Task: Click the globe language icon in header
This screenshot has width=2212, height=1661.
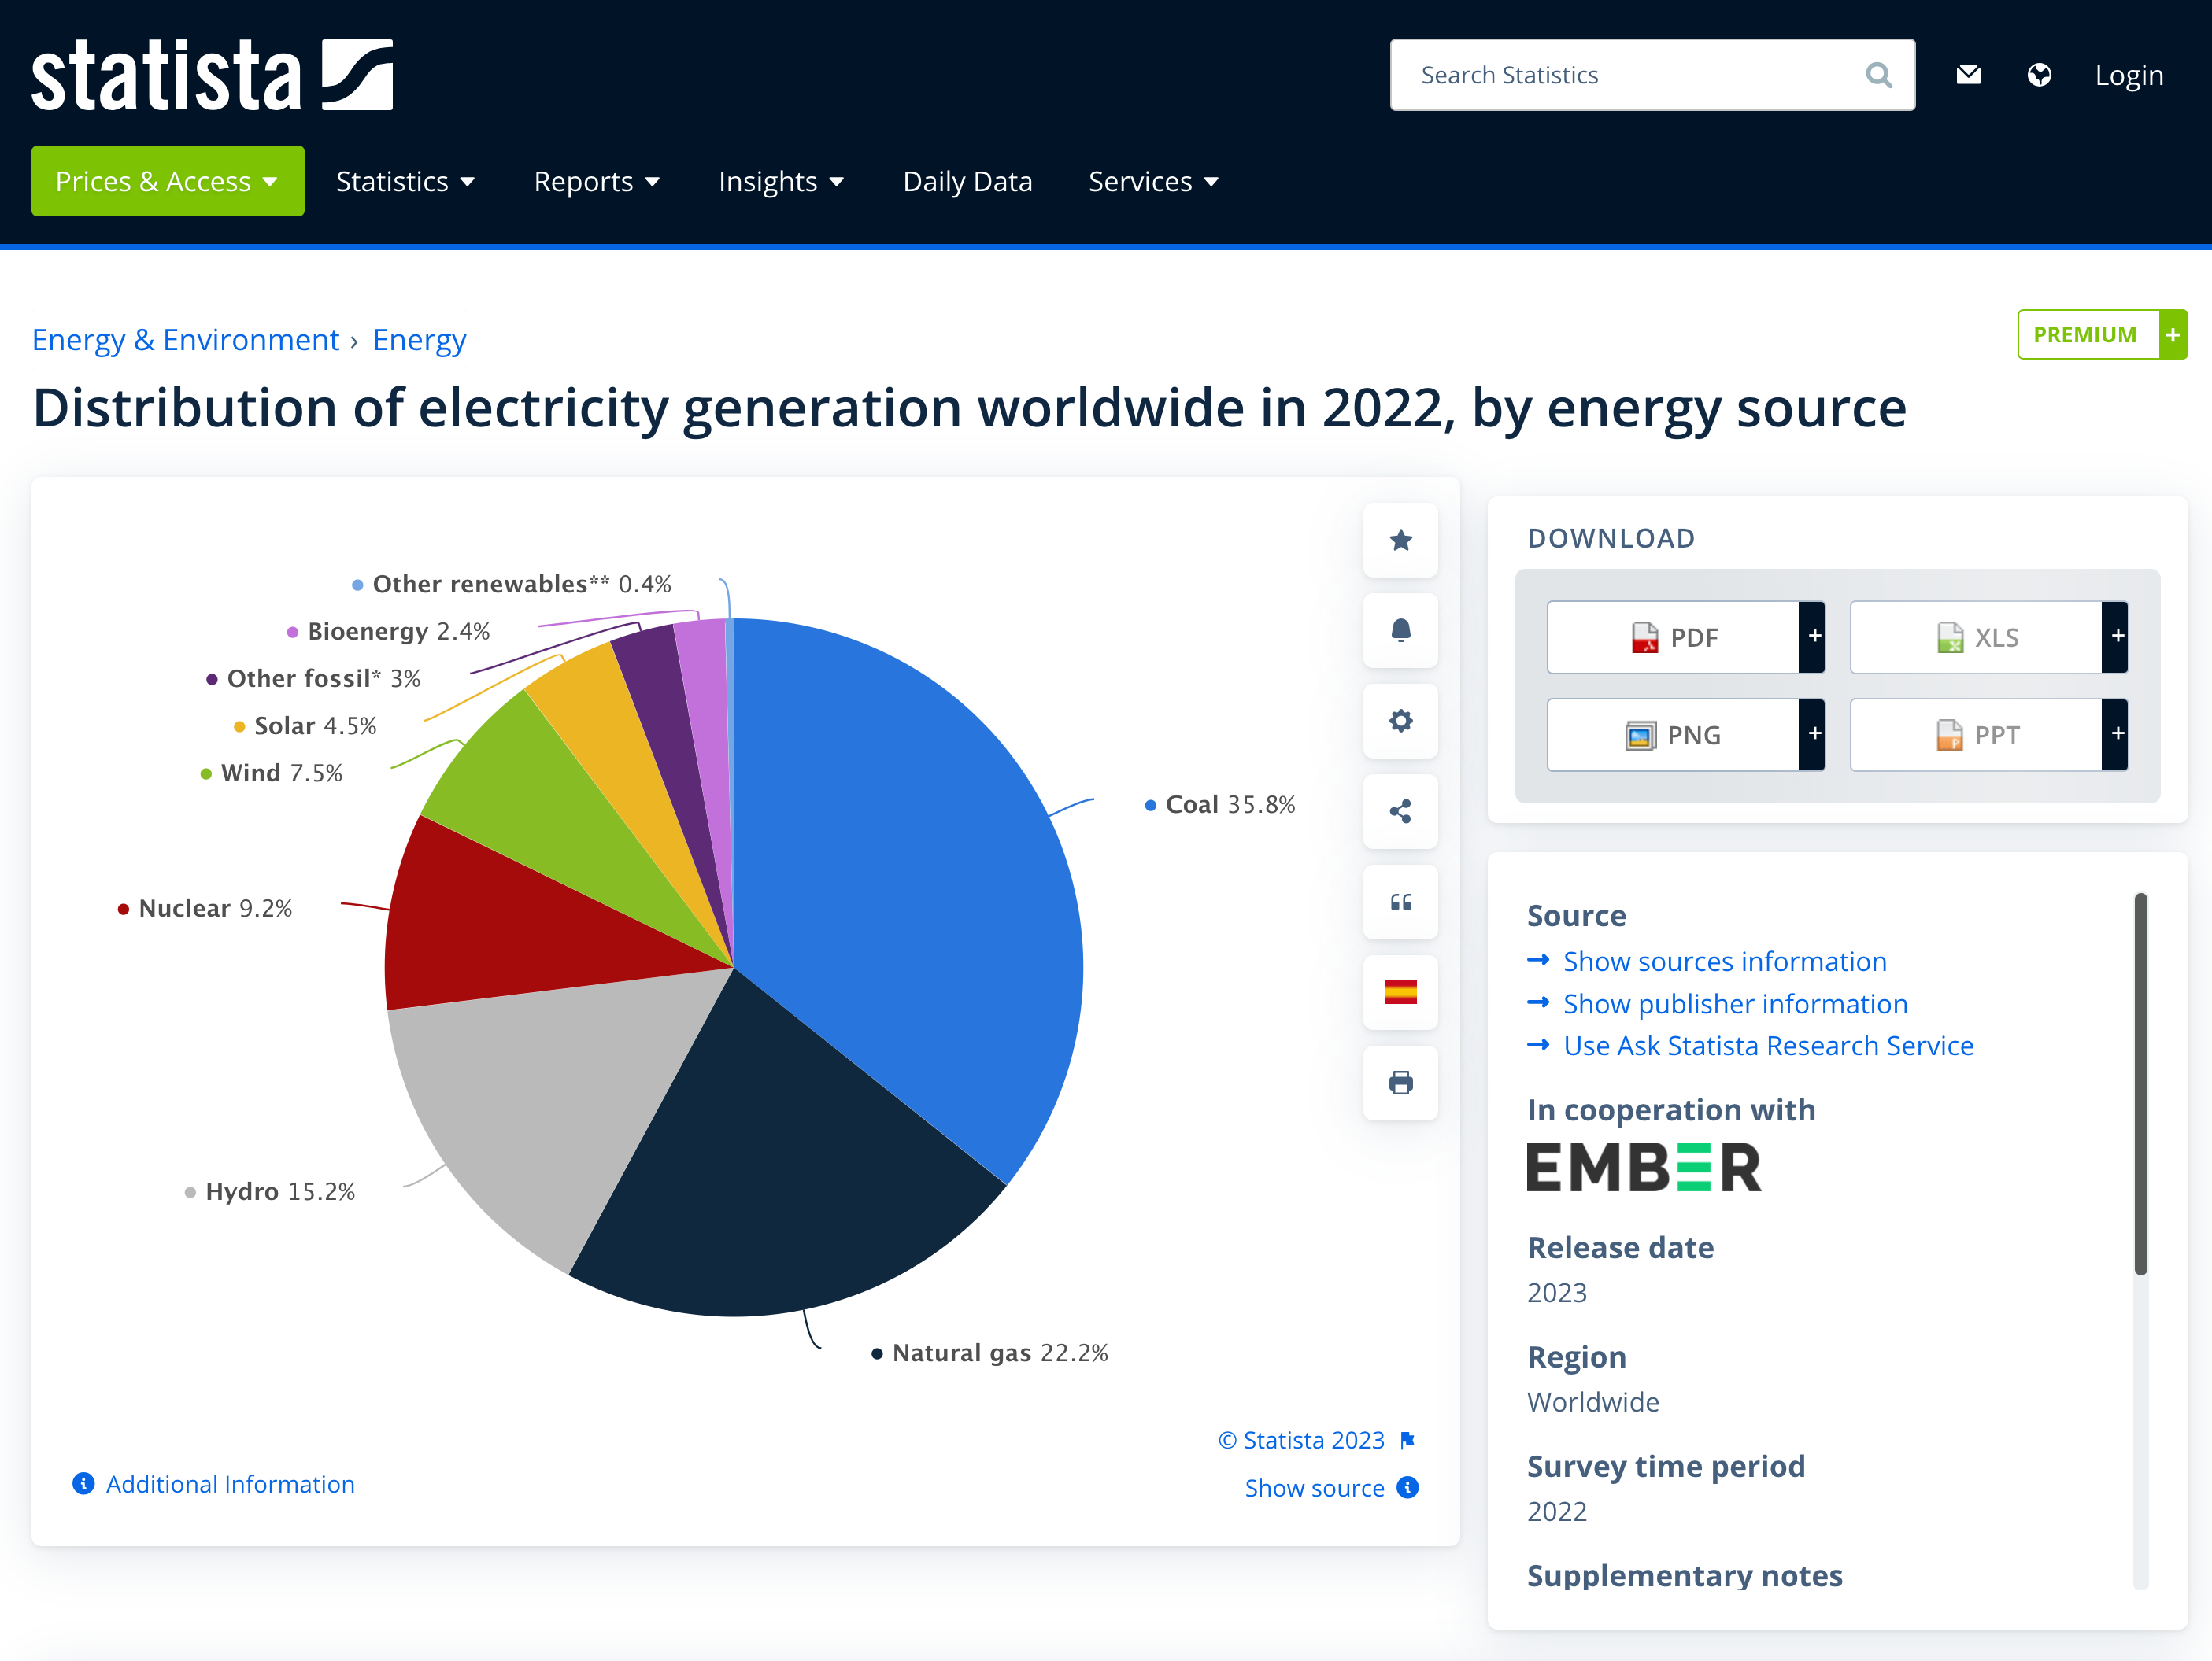Action: (x=2039, y=75)
